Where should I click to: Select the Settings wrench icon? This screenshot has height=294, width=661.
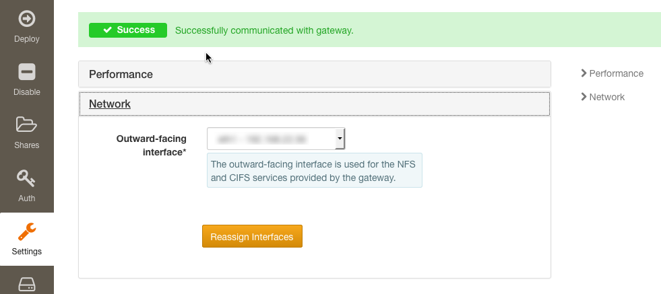tap(26, 231)
